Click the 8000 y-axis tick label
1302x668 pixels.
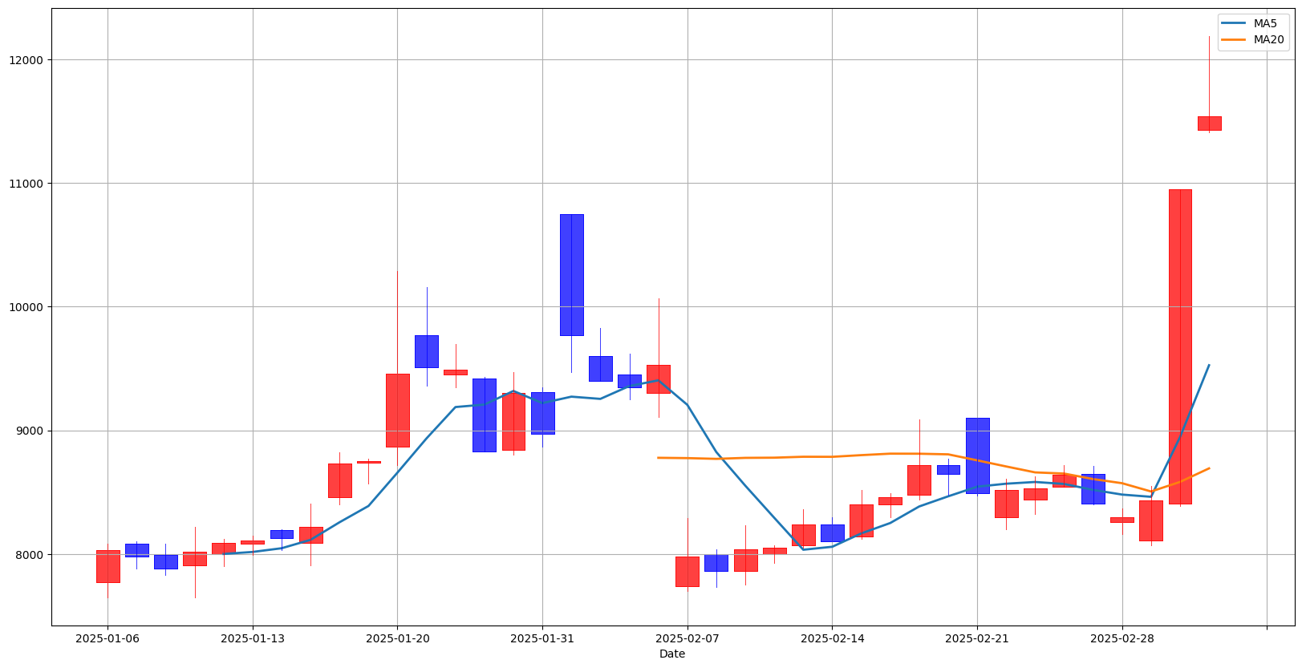coord(30,555)
